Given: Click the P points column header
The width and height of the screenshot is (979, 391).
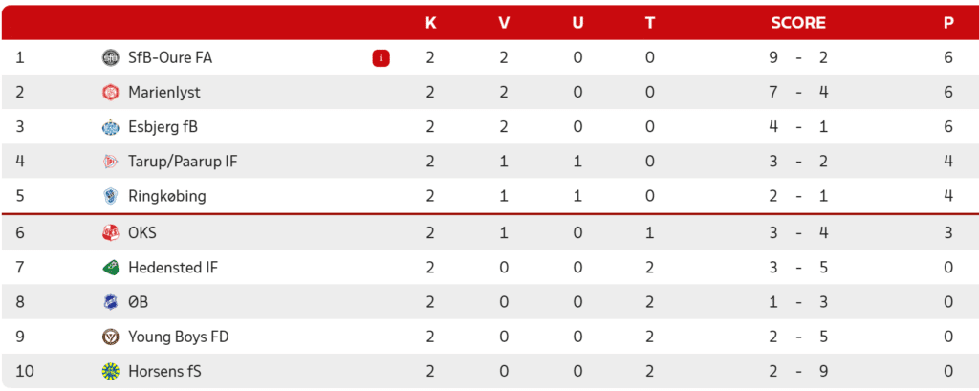Looking at the screenshot, I should click(x=948, y=23).
